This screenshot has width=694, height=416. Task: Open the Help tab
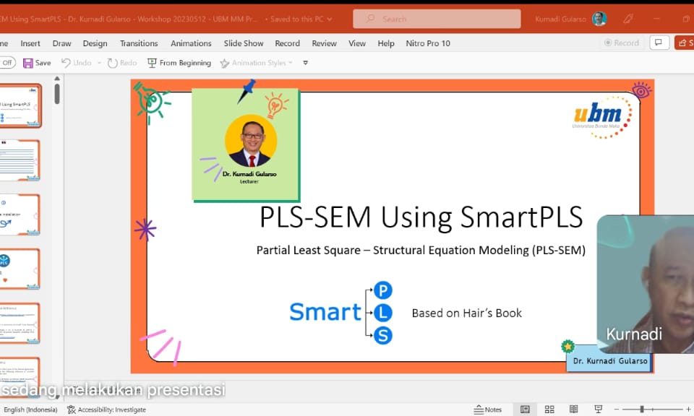click(385, 43)
